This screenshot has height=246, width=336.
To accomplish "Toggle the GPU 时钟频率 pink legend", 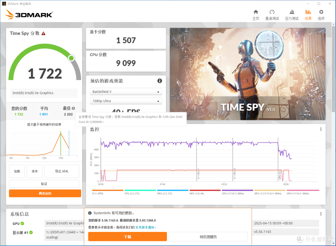I will coord(303,192).
